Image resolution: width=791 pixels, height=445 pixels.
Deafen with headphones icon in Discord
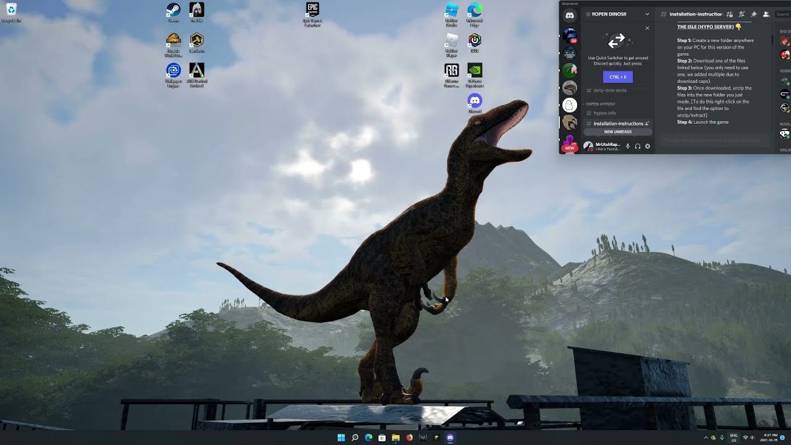coord(638,146)
